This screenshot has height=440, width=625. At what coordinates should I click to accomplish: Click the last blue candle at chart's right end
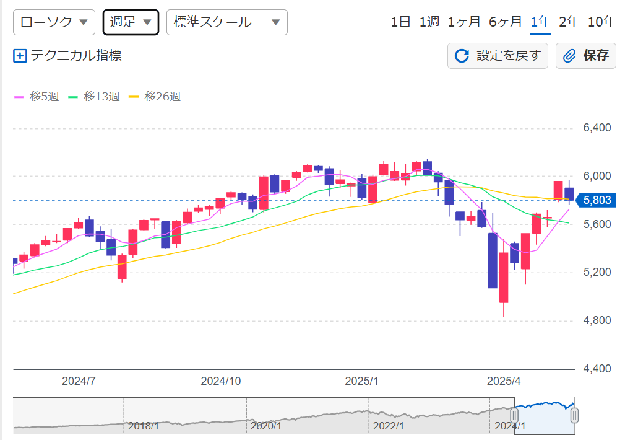569,193
